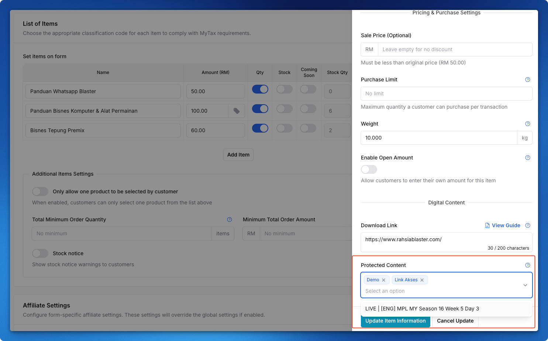Open the Purchase Limit help icon
This screenshot has height=341, width=548.
[x=527, y=80]
